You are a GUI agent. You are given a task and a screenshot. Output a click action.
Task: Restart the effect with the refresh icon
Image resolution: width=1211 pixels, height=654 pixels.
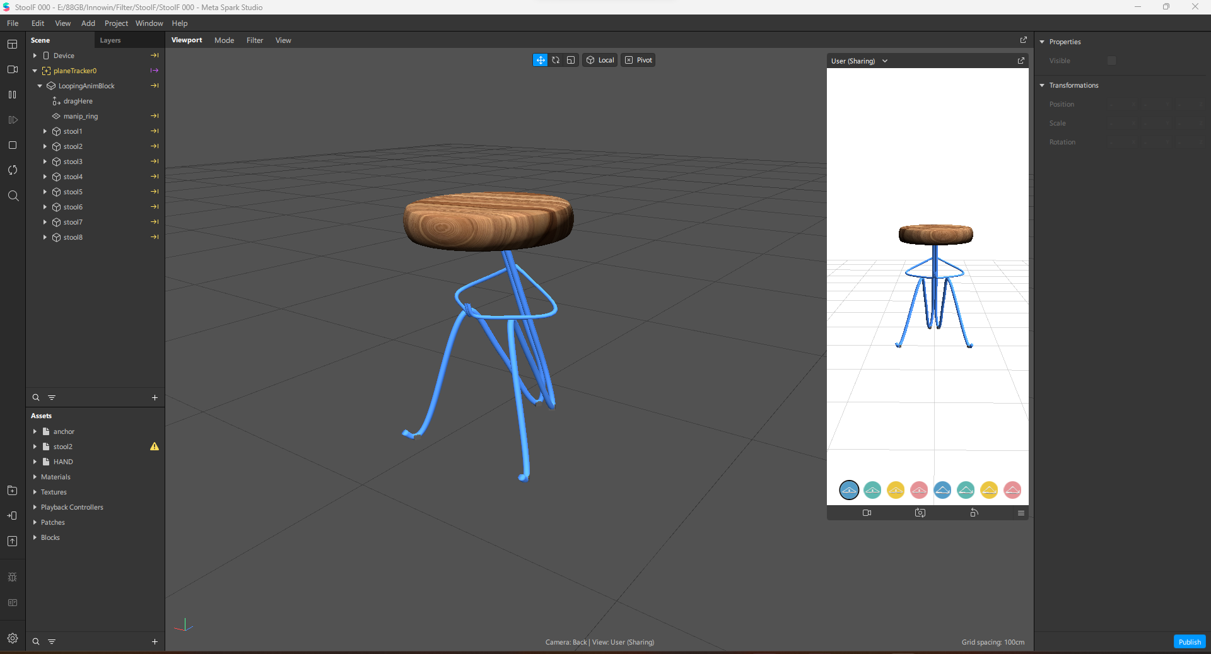coord(12,170)
